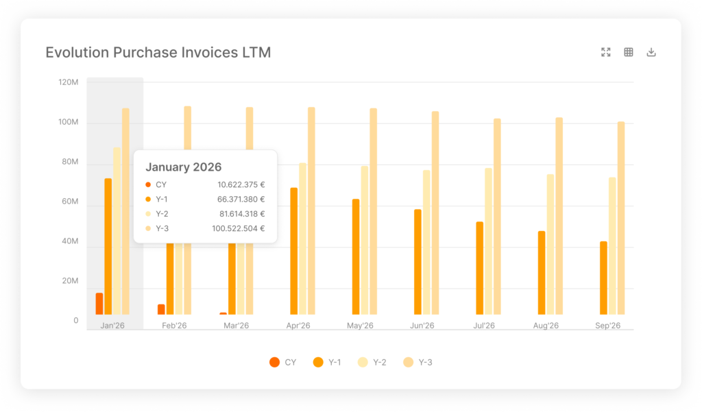Click the Y-1 legend color dot
The height and width of the screenshot is (412, 702).
pos(318,362)
